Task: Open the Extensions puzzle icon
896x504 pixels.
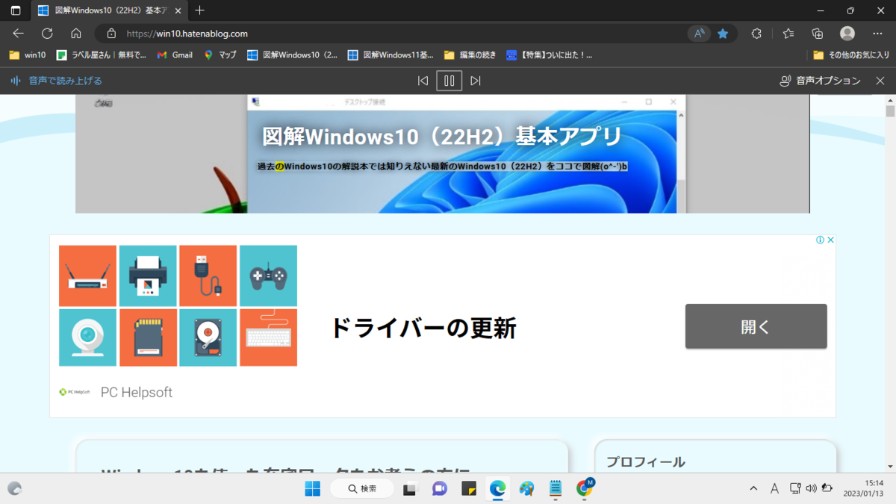Action: (756, 34)
